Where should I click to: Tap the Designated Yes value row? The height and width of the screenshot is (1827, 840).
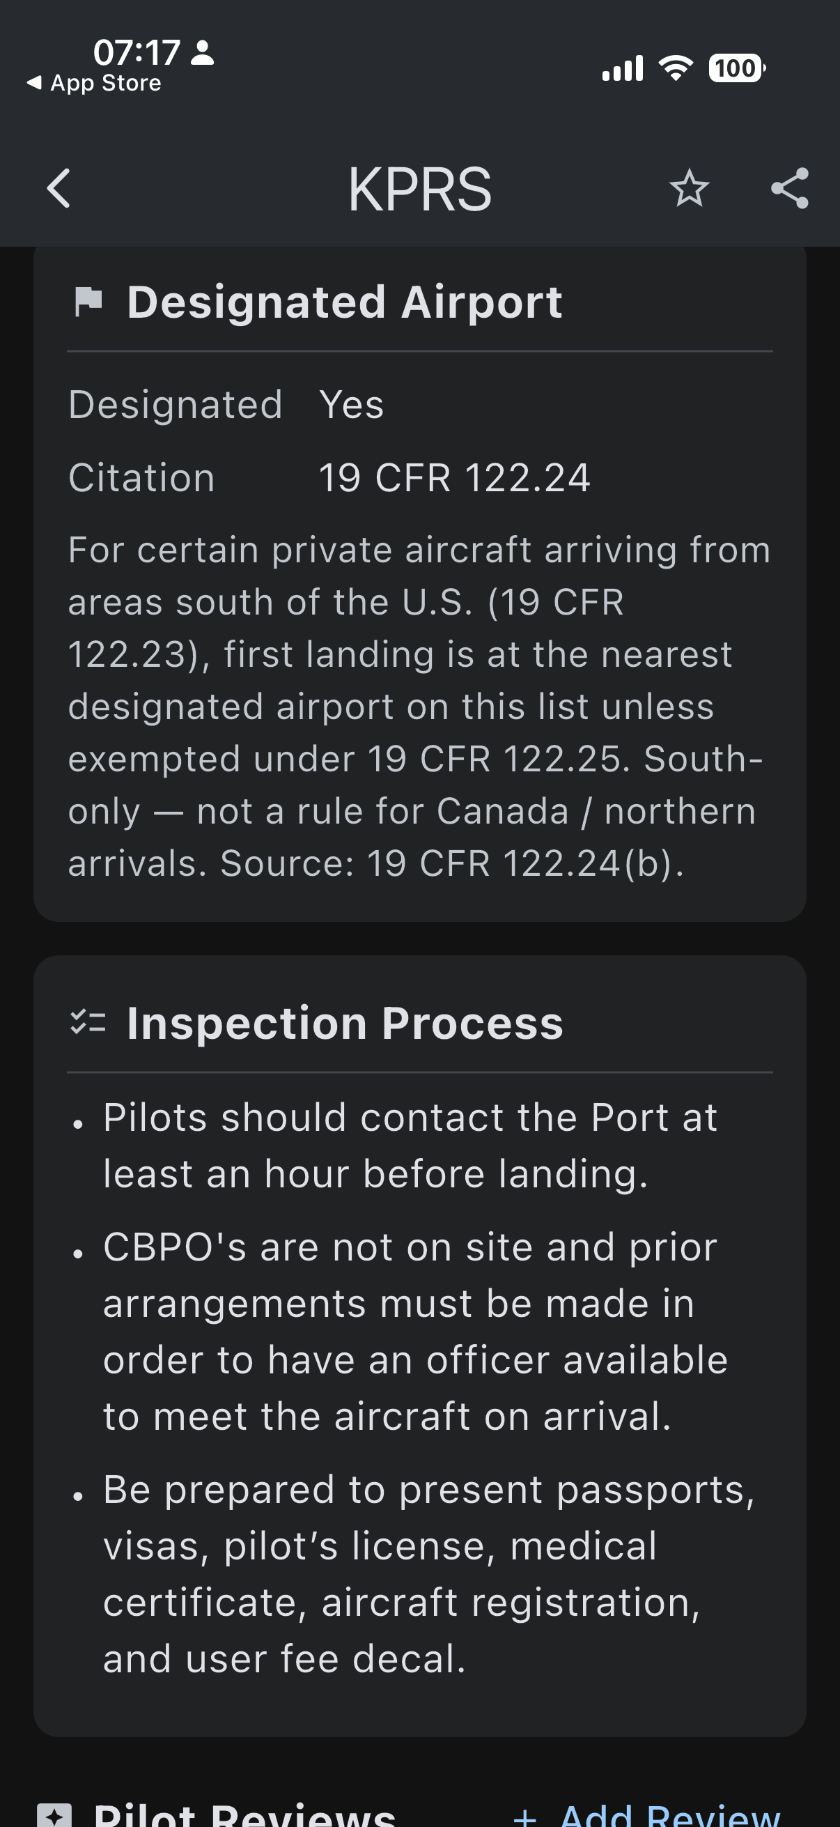[x=419, y=404]
